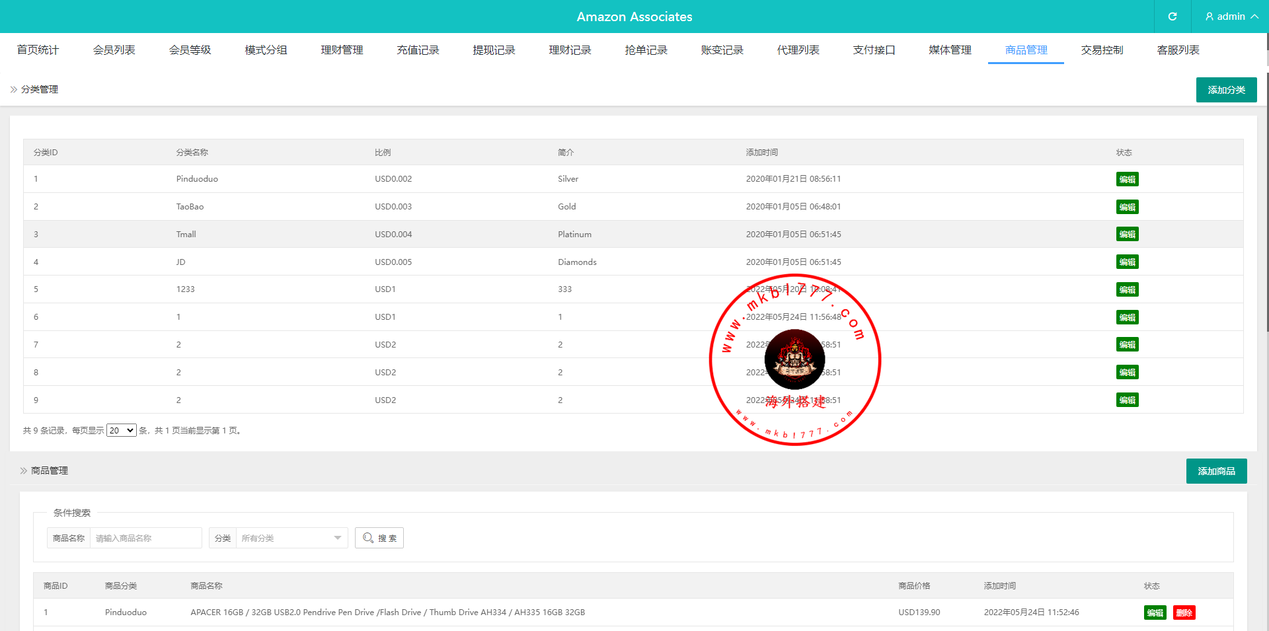This screenshot has width=1269, height=631.
Task: Edit category ID 8 row
Action: point(1127,372)
